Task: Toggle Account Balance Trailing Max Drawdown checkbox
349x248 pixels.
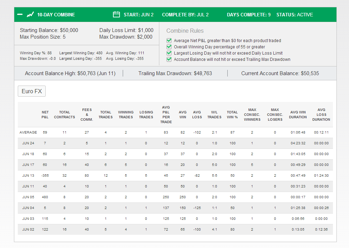Action: point(169,59)
